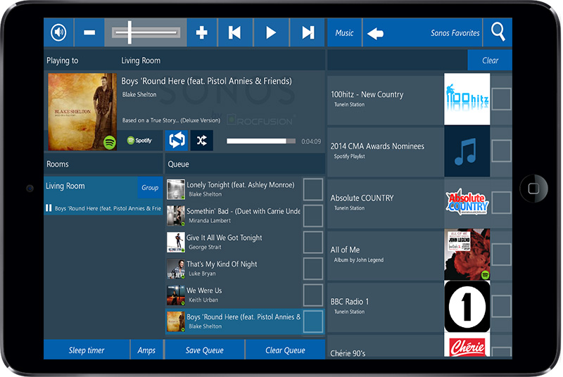This screenshot has height=377, width=563.
Task: Skip to the next track
Action: 308,32
